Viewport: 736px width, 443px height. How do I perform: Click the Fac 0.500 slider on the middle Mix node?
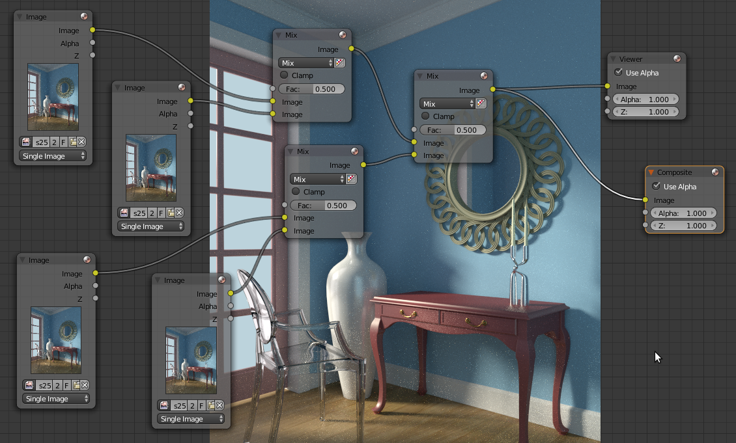click(x=322, y=204)
